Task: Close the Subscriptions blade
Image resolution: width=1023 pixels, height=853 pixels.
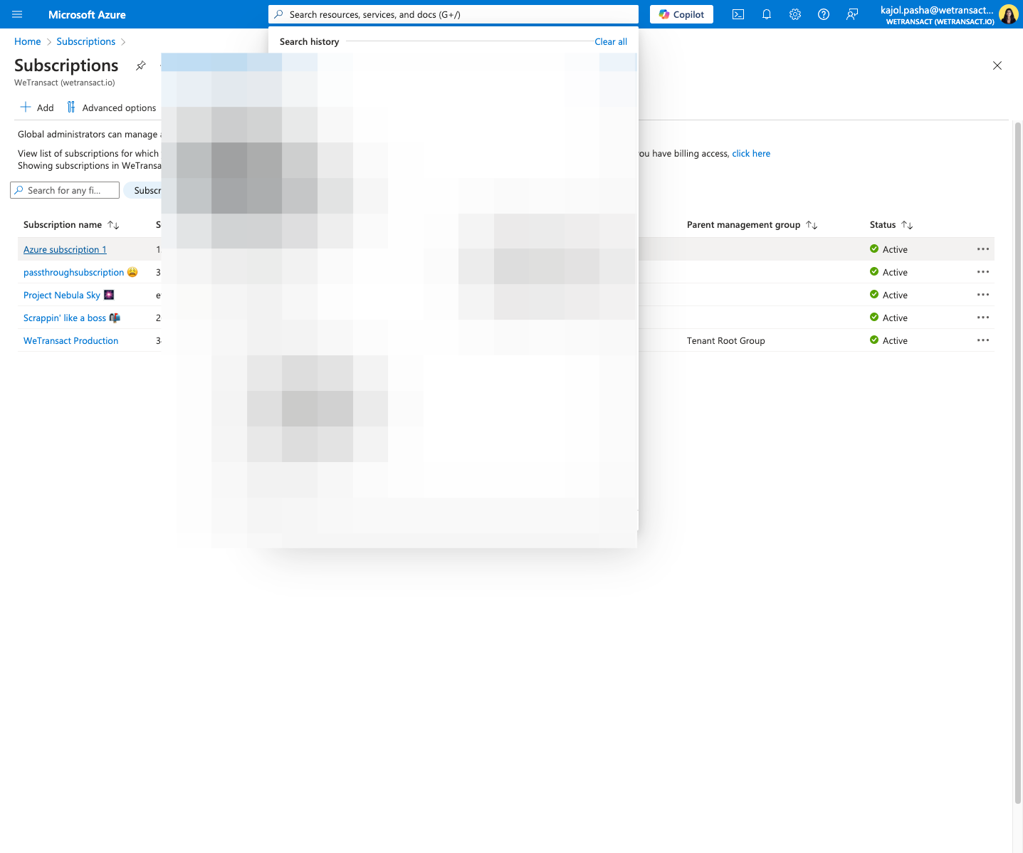Action: pos(997,66)
